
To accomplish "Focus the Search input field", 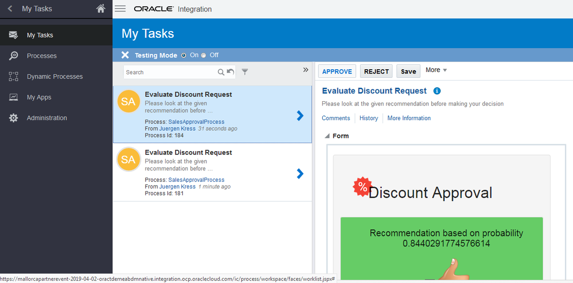I will pyautogui.click(x=170, y=72).
